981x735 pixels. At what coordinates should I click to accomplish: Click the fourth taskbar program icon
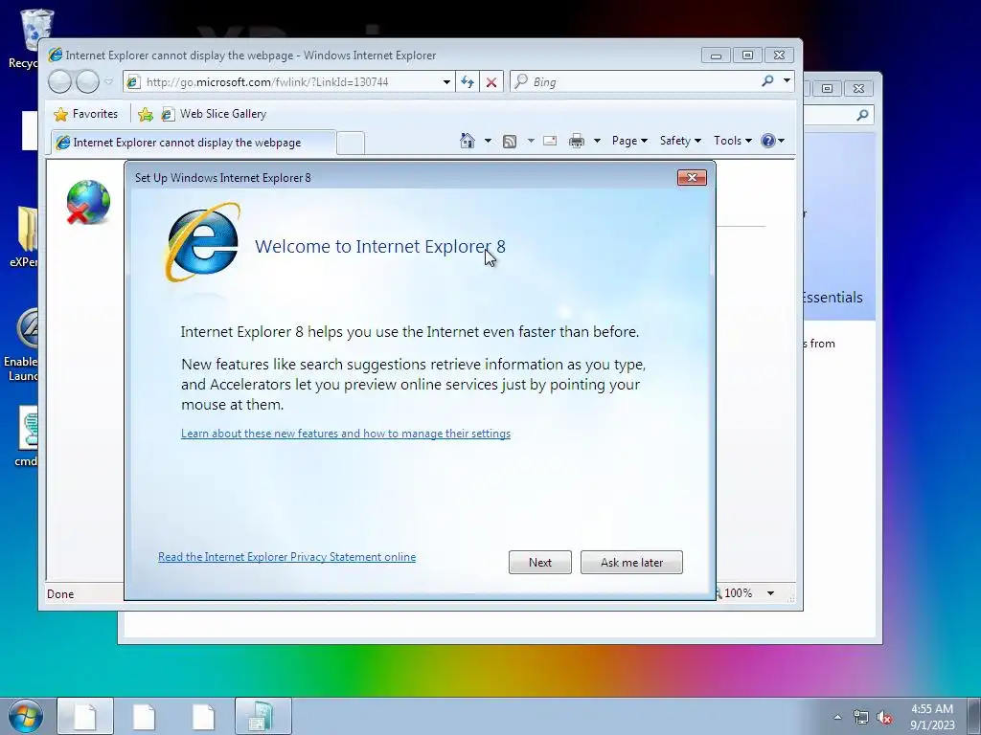(x=262, y=716)
